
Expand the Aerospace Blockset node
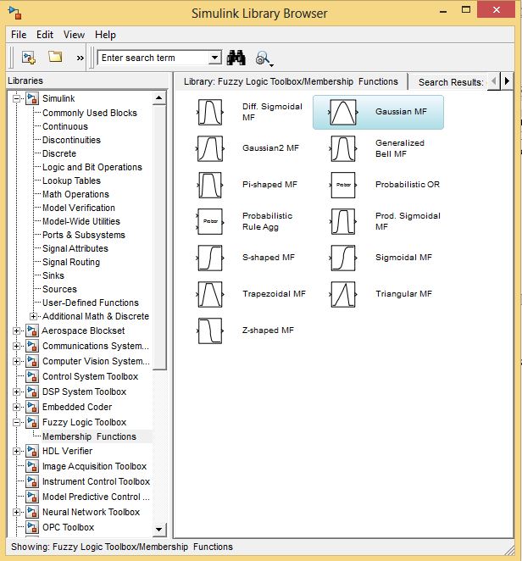(16, 331)
